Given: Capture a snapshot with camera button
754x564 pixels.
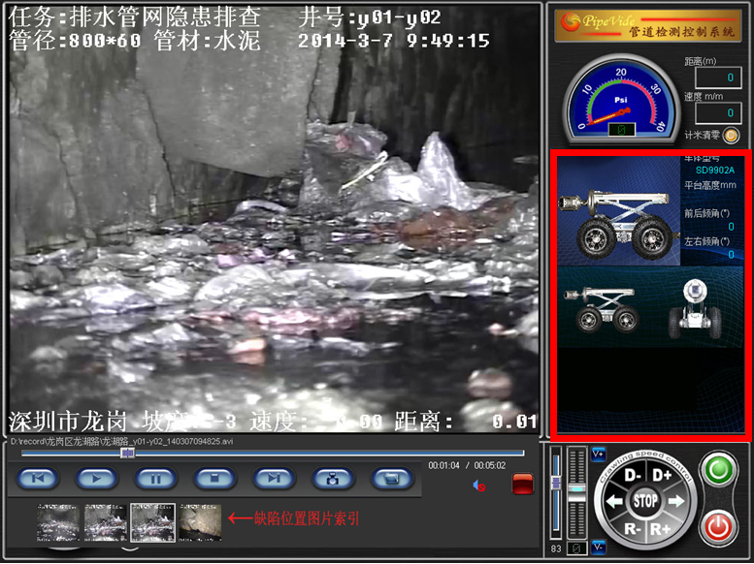Looking at the screenshot, I should coord(333,479).
